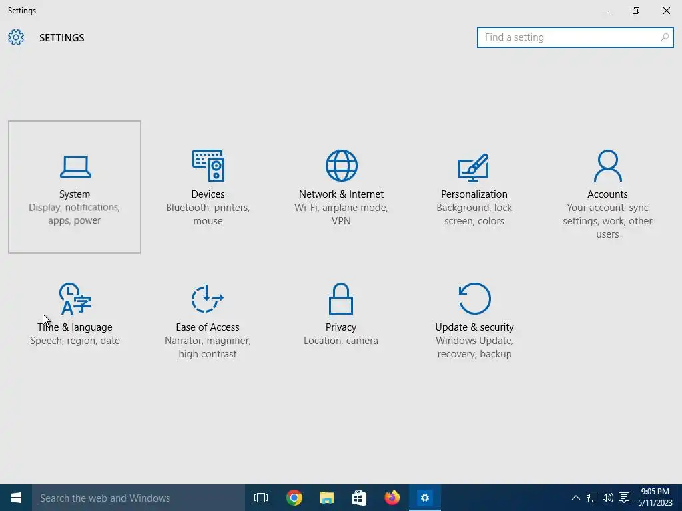Restore down the Settings window

click(636, 11)
